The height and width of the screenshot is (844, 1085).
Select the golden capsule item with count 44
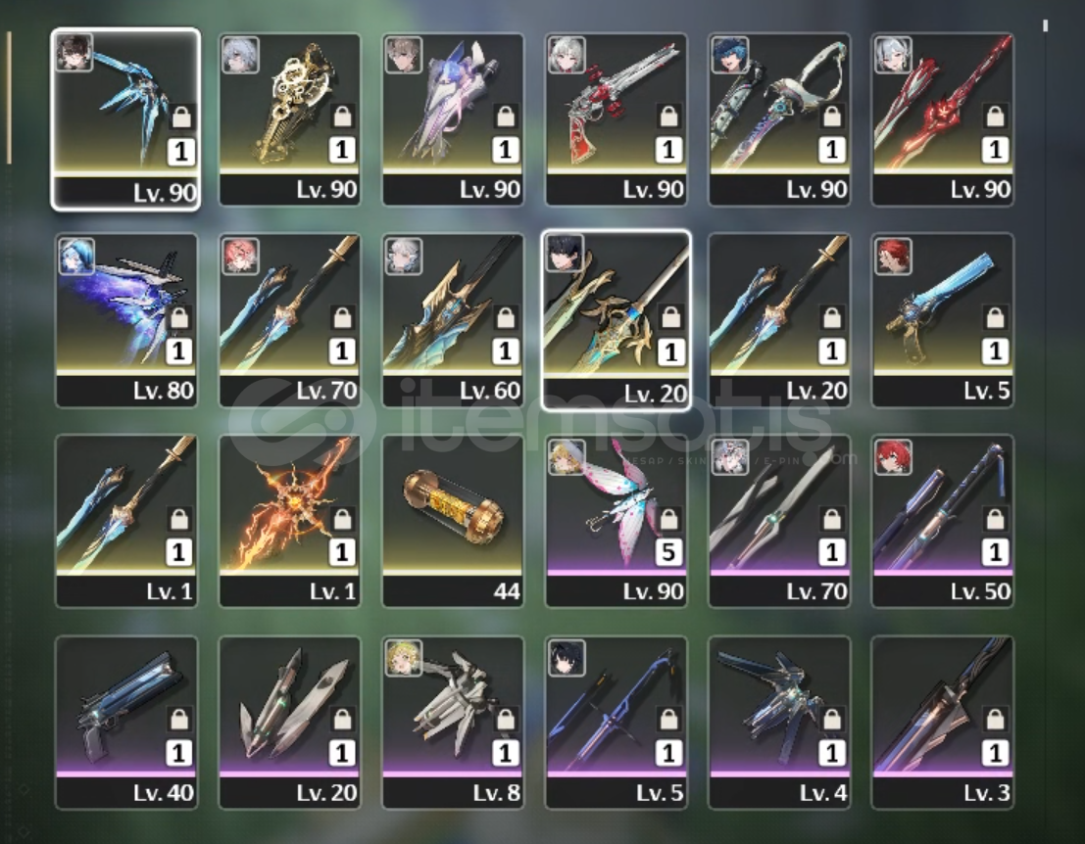453,522
